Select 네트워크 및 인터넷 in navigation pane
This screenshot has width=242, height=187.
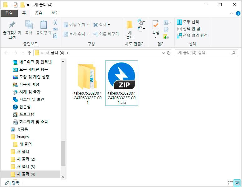[x=32, y=62]
